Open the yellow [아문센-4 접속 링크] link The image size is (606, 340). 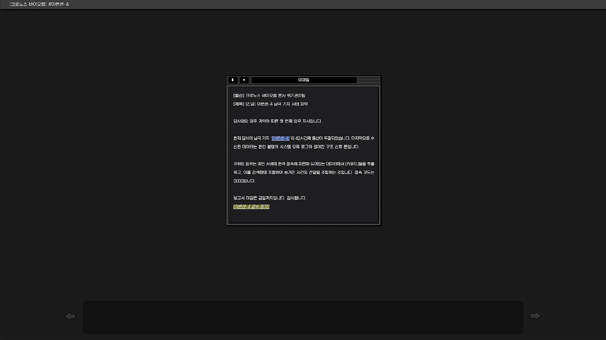[x=251, y=207]
